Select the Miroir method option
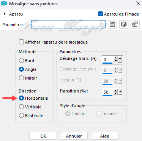Viewport: 142px width, 141px height. [21, 78]
